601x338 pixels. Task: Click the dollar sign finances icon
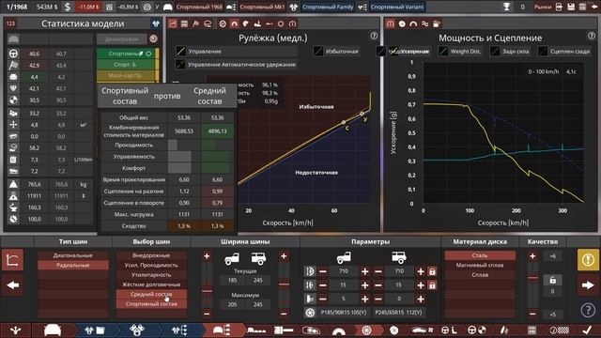(x=68, y=7)
